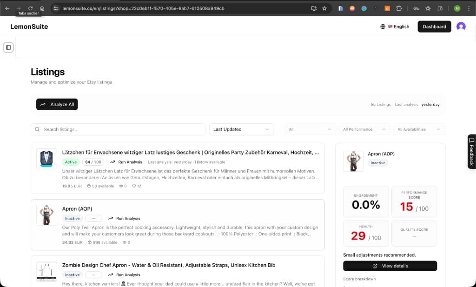
Task: Focus the Search listings field
Action: tap(118, 129)
